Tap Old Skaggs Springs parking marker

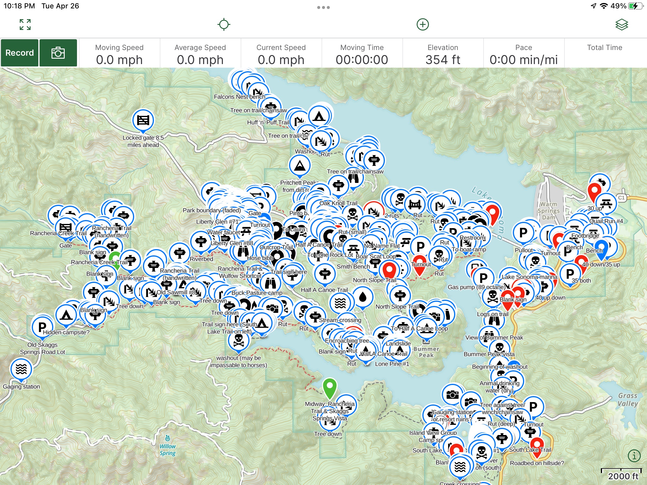click(43, 327)
